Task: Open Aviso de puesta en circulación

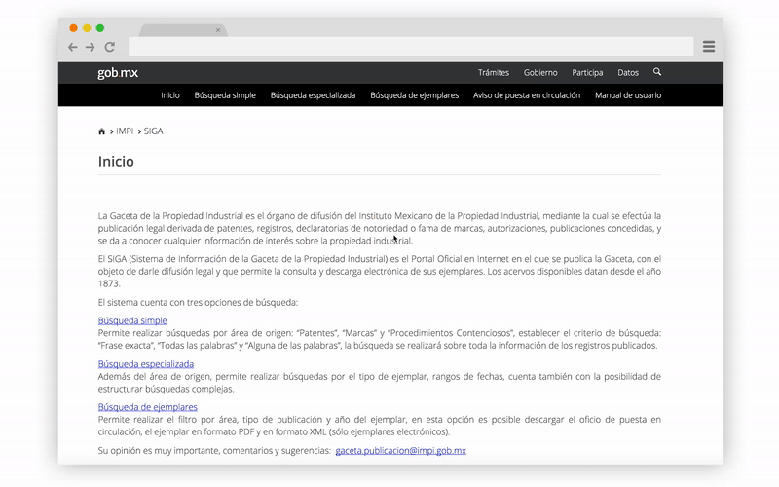Action: (527, 95)
